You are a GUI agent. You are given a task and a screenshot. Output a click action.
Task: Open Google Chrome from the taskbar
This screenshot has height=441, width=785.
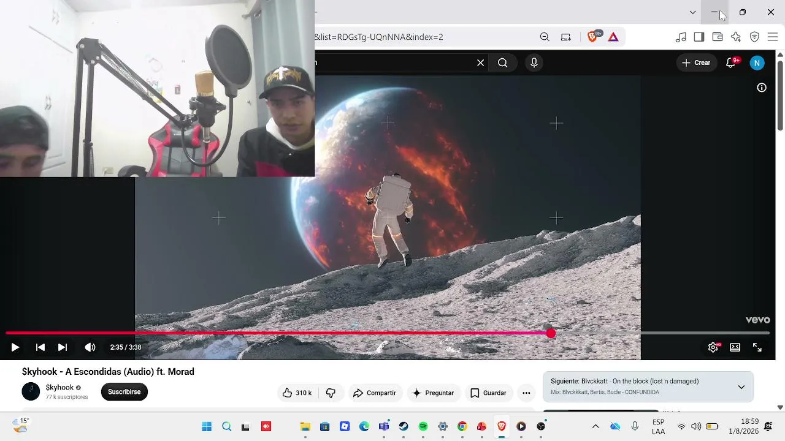pos(462,426)
